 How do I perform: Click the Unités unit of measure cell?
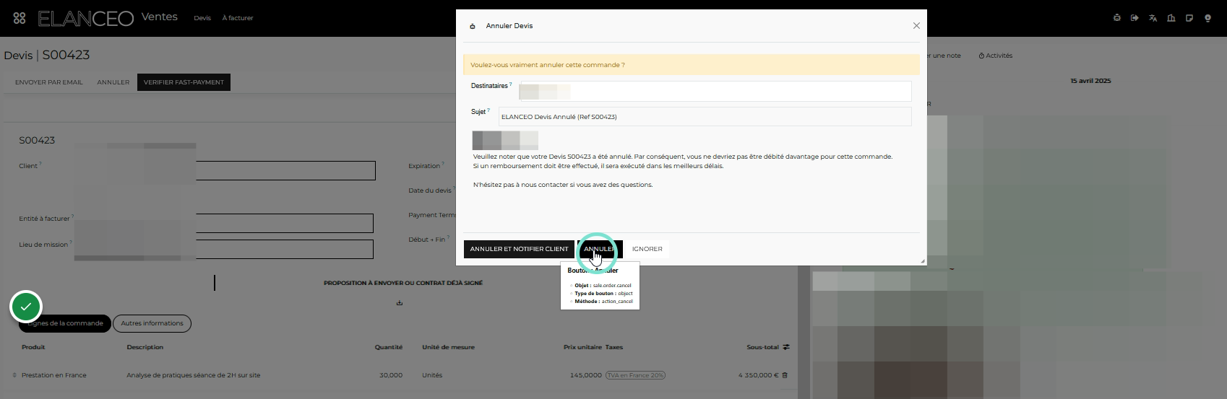click(x=432, y=375)
